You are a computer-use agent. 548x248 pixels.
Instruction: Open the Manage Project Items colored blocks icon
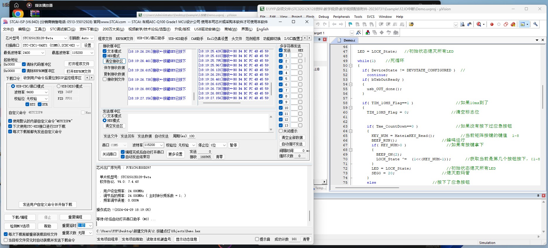pyautogui.click(x=368, y=32)
